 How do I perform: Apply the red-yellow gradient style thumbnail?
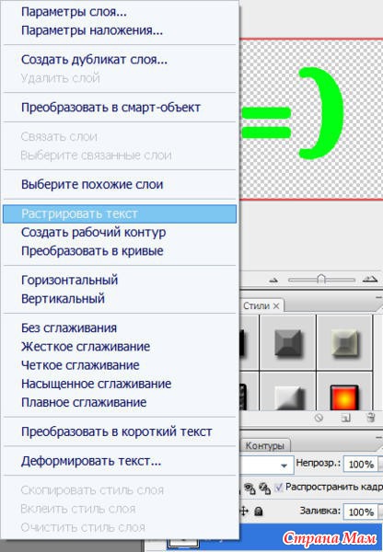(x=344, y=398)
